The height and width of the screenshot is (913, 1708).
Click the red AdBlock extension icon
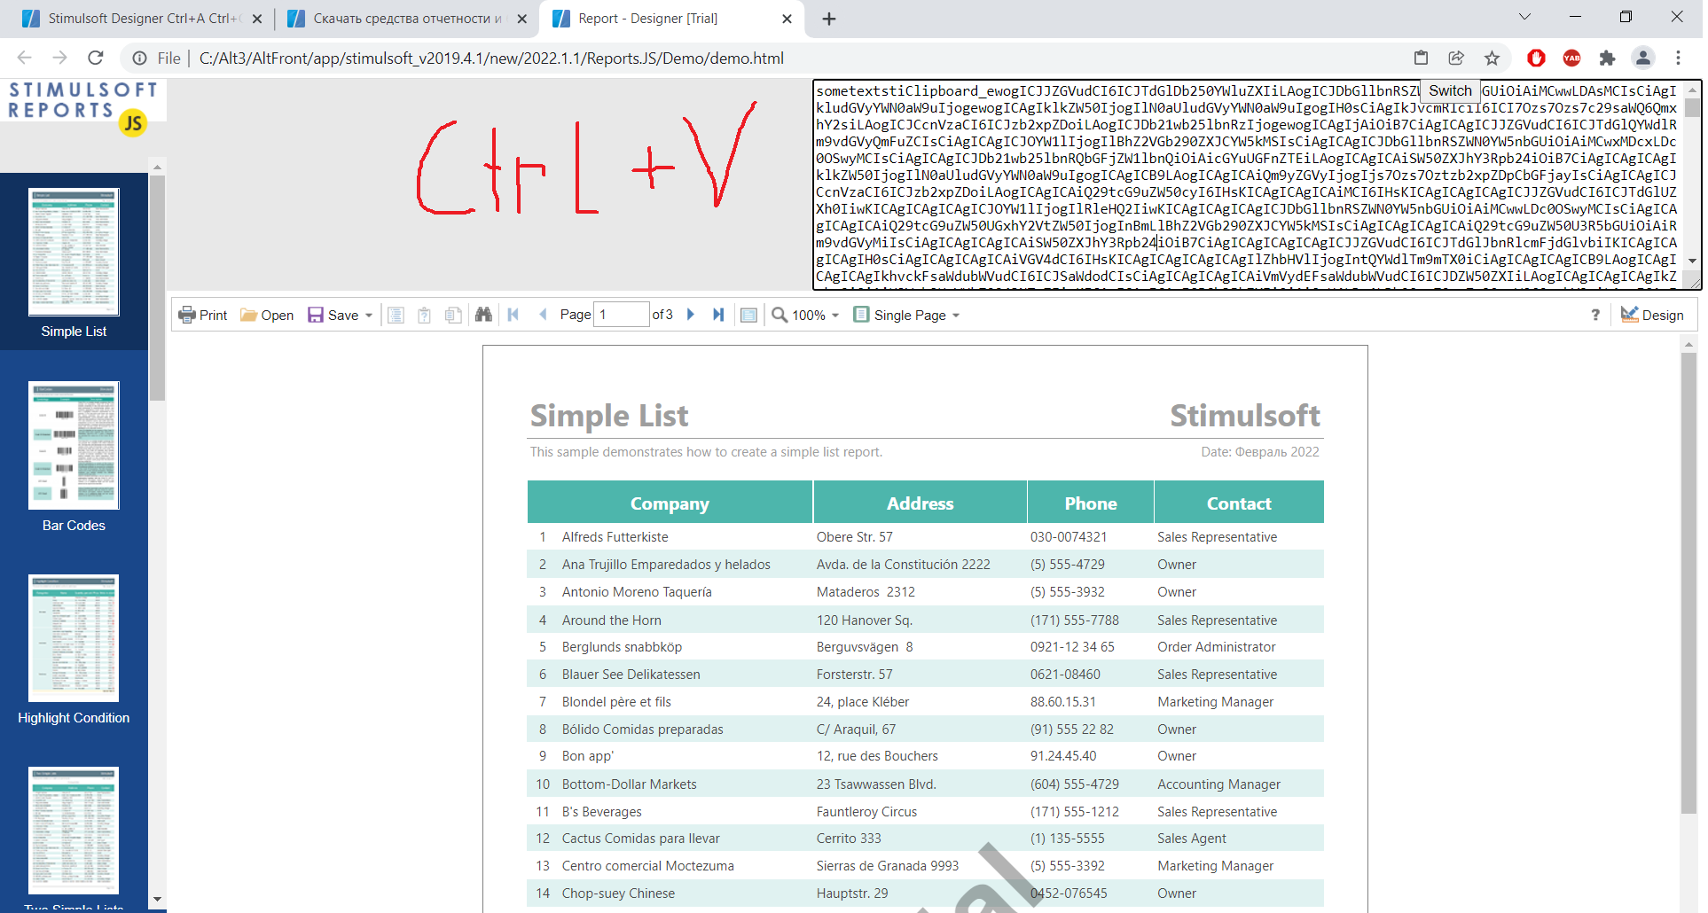click(x=1536, y=58)
